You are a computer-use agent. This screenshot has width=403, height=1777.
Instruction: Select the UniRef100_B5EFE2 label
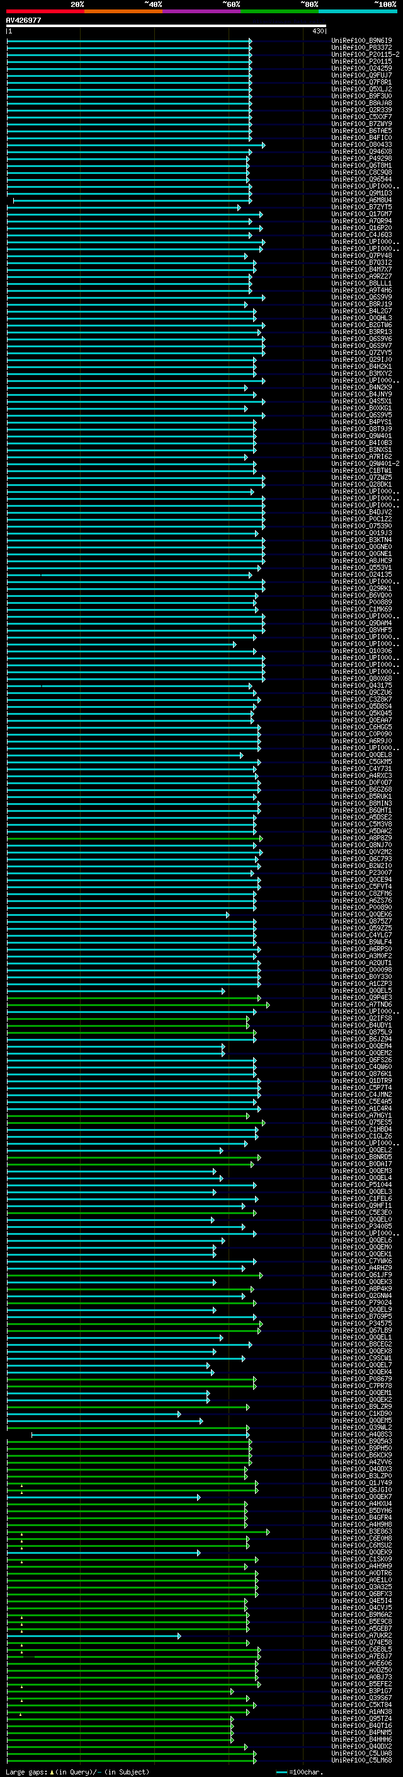point(361,1684)
